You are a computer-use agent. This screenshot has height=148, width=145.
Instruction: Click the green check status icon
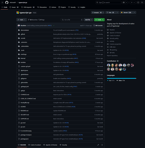pyautogui.click(x=54, y=25)
